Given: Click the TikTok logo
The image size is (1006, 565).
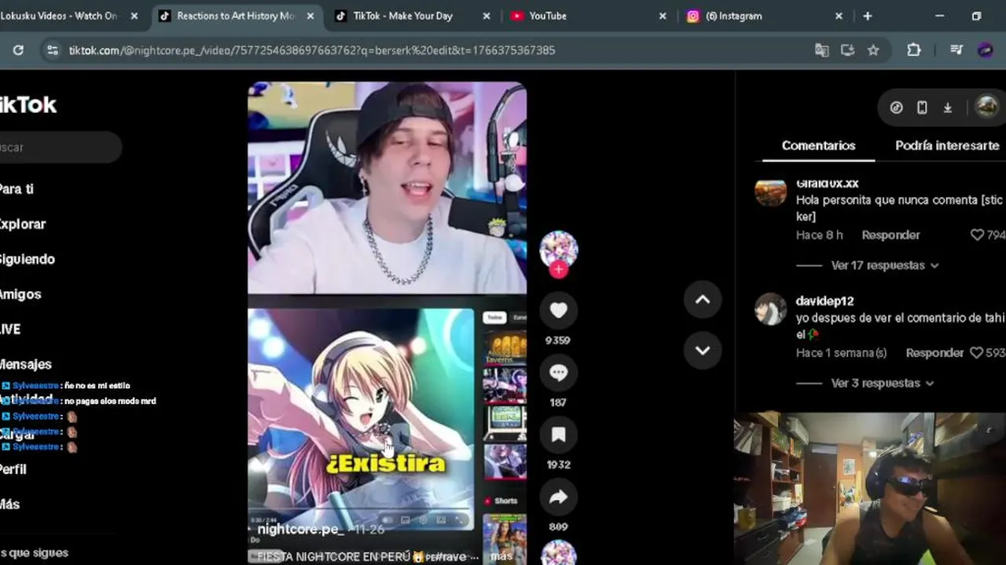Looking at the screenshot, I should (28, 104).
